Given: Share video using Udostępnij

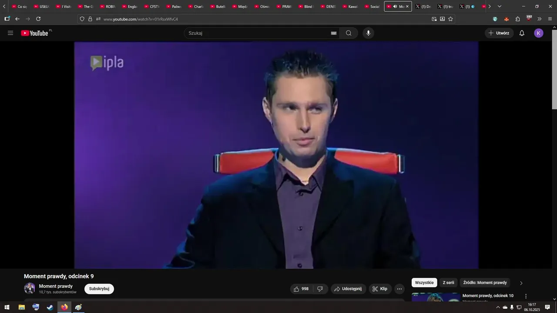Looking at the screenshot, I should (x=348, y=289).
